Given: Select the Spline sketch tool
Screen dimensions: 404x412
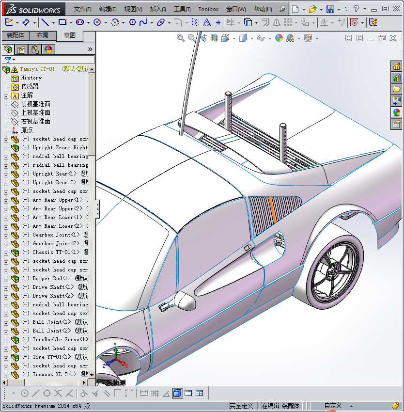Looking at the screenshot, I should coord(143,22).
